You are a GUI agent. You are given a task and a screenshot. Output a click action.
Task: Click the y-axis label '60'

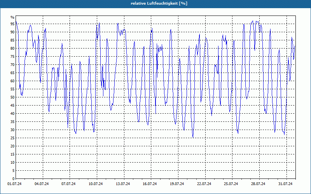pyautogui.click(x=12, y=81)
